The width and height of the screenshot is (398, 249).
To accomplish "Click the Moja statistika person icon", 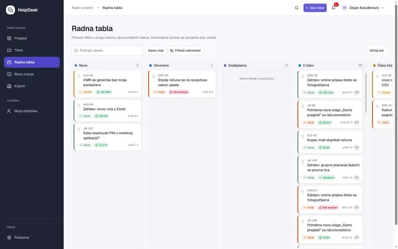I will [9, 111].
